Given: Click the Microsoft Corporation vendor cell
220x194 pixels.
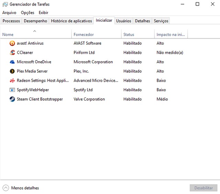Looking at the screenshot, I should (x=93, y=62).
